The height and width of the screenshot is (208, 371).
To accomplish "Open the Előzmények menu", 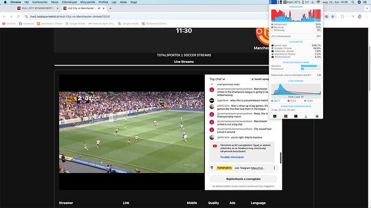I will [x=69, y=2].
